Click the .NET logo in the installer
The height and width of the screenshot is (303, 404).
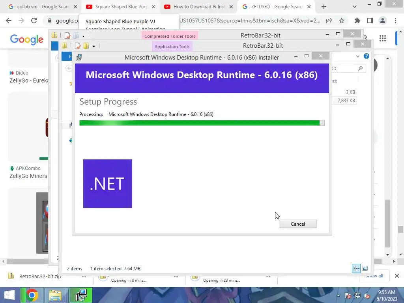tap(108, 184)
